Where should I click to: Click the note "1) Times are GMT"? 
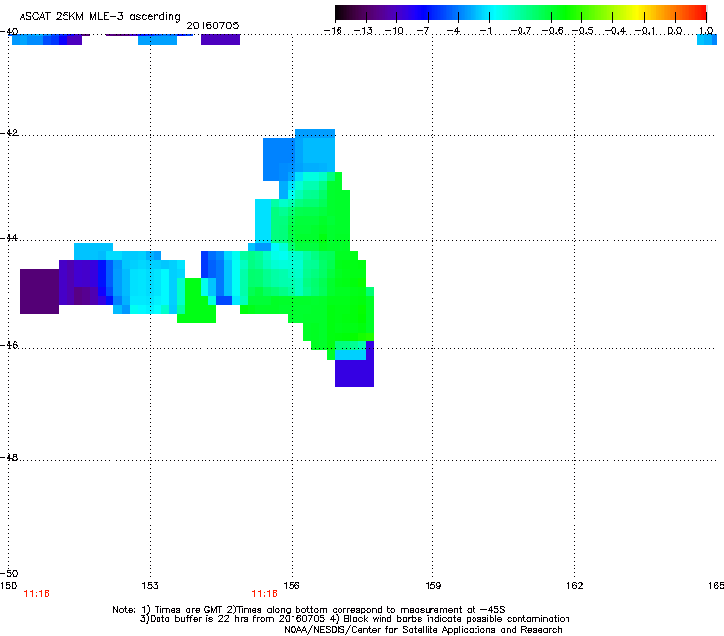coord(183,610)
